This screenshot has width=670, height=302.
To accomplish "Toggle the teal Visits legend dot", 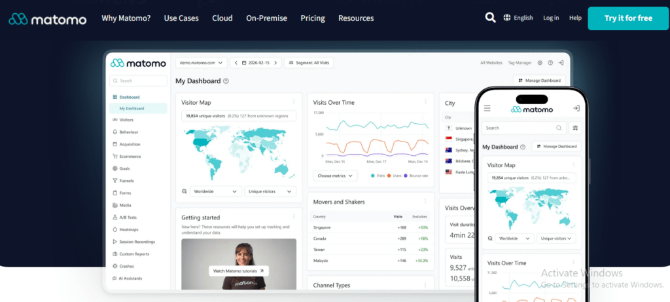I will (x=373, y=176).
